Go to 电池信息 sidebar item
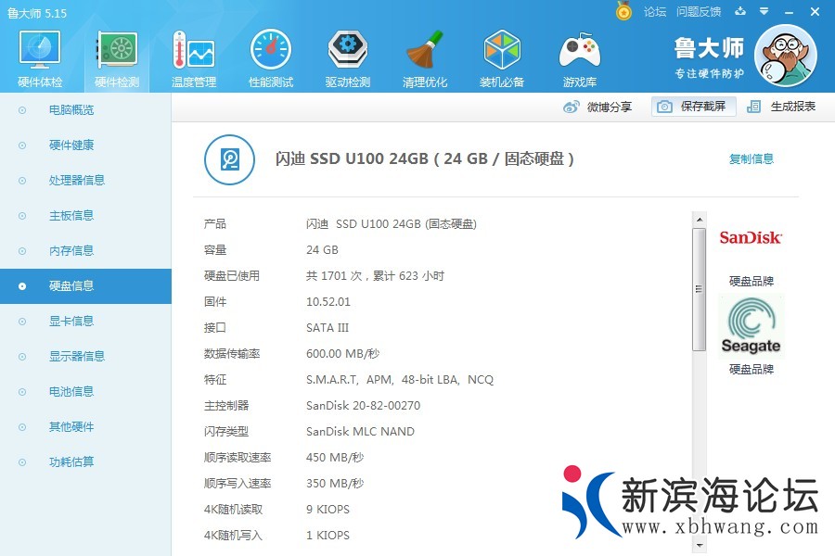 pyautogui.click(x=71, y=392)
